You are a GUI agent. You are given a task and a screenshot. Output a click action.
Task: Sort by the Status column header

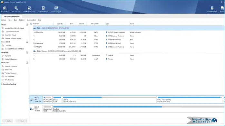coord(177,24)
